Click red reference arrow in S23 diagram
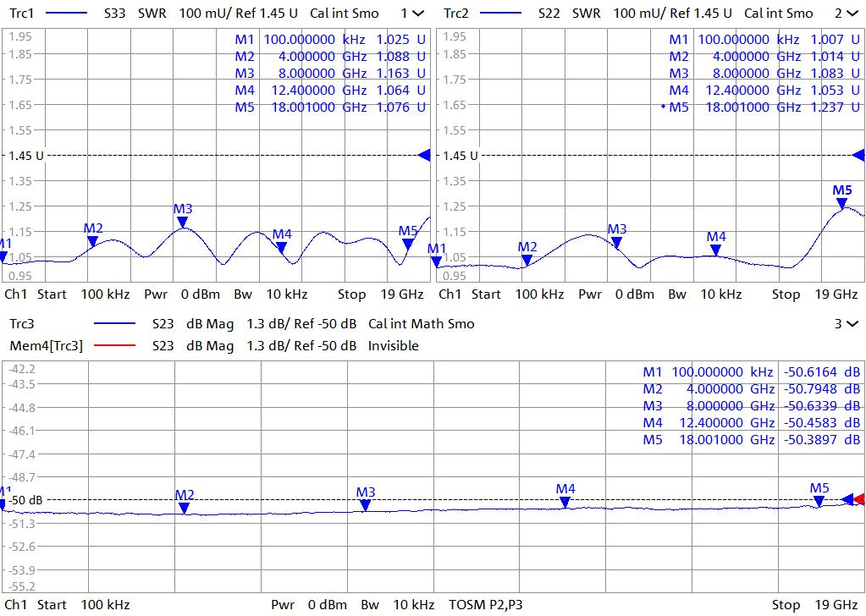 [860, 499]
